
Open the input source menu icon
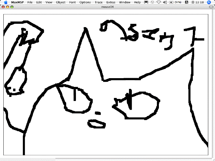click(186, 2)
